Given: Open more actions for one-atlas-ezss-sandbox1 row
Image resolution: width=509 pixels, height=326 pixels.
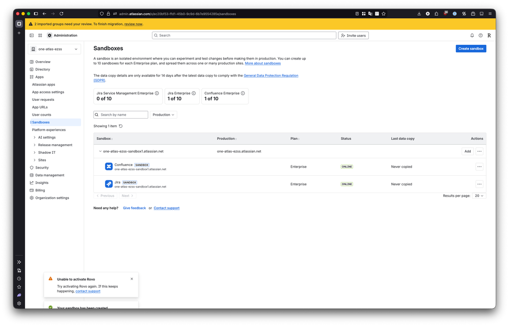Looking at the screenshot, I should [479, 151].
